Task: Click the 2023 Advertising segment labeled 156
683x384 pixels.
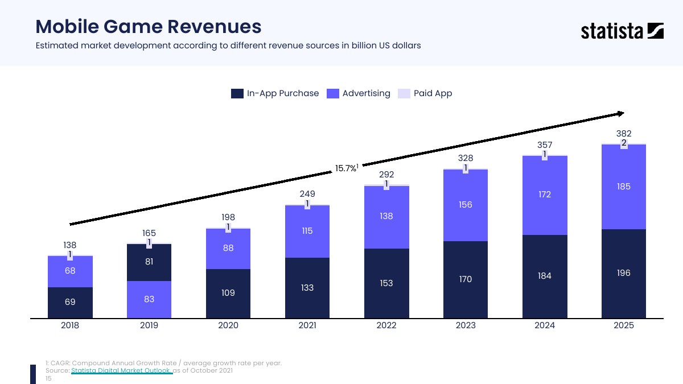Action: pyautogui.click(x=466, y=205)
